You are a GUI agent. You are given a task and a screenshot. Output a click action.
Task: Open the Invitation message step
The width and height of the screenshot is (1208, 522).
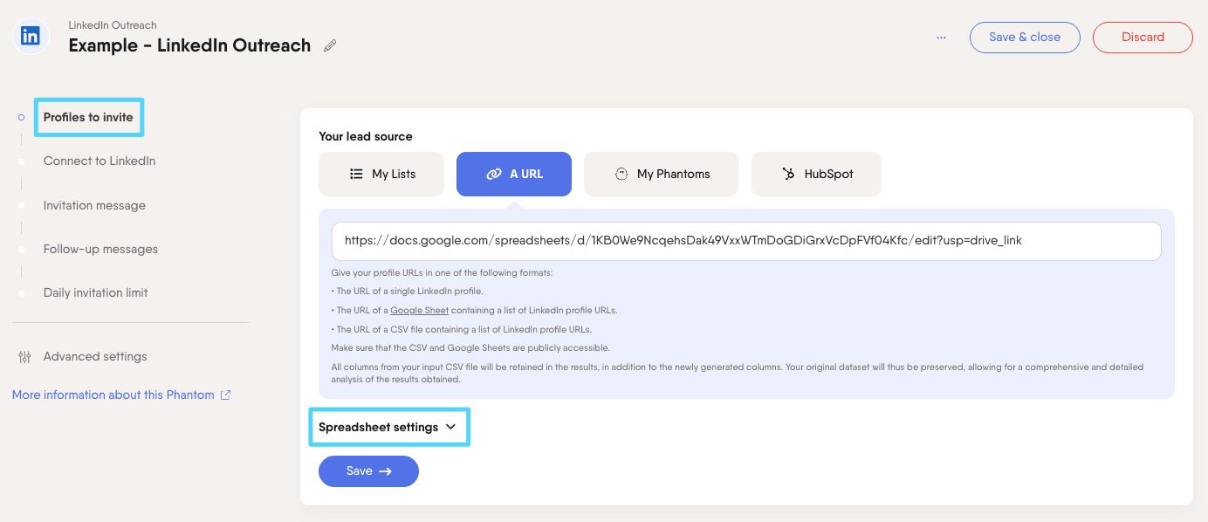[94, 205]
